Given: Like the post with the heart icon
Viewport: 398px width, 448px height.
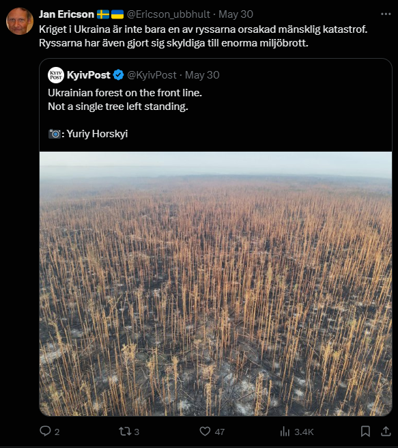Looking at the screenshot, I should point(205,431).
